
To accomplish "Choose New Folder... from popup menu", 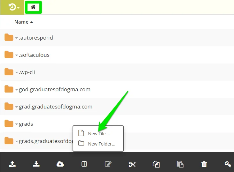I will pos(98,144).
